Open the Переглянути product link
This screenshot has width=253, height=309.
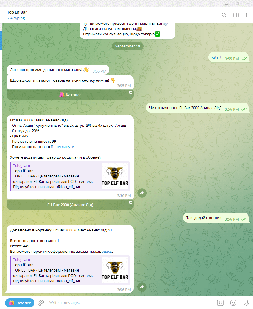[63, 147]
